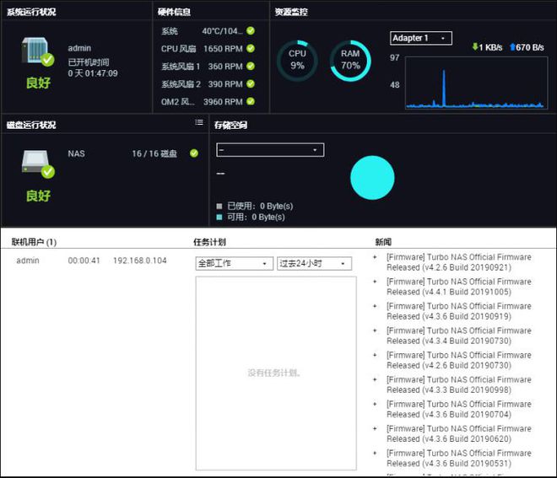Click the RAM usage gauge
This screenshot has width=557, height=478.
point(350,60)
